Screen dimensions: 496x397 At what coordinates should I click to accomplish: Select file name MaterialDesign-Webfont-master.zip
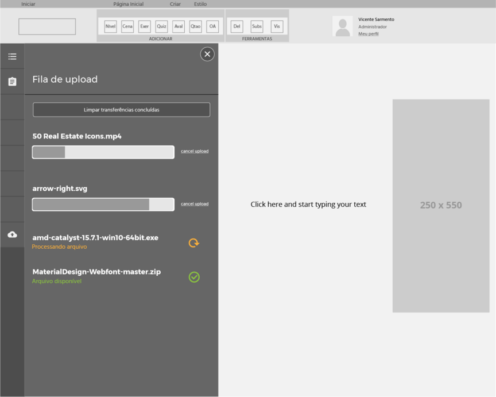pos(96,272)
